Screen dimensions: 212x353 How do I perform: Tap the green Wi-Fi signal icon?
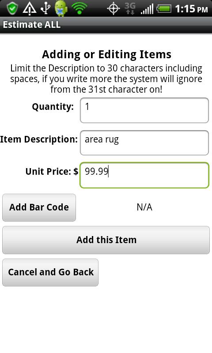coord(79,8)
